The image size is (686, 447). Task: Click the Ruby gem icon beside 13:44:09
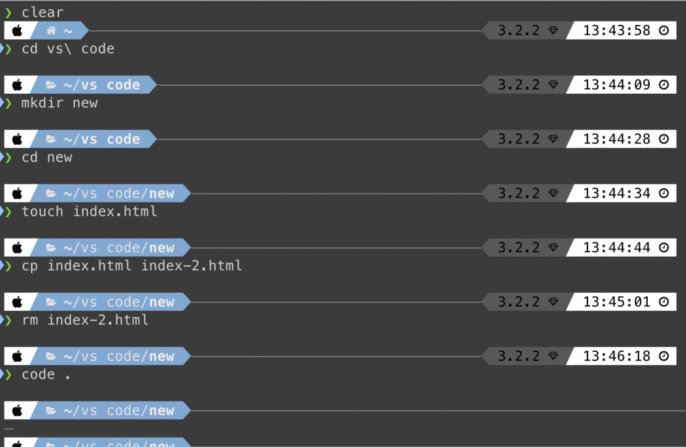553,84
